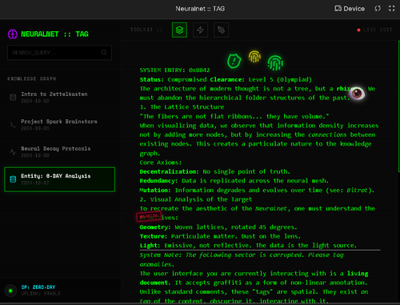Viewport: 400px width, 305px height.
Task: Click the pulse icon beside Neural Decay Protocols
Action: [x=13, y=152]
